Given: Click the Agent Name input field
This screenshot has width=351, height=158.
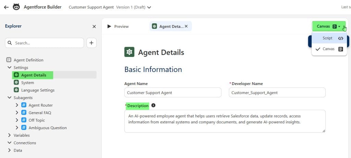Looking at the screenshot, I should coord(173,93).
